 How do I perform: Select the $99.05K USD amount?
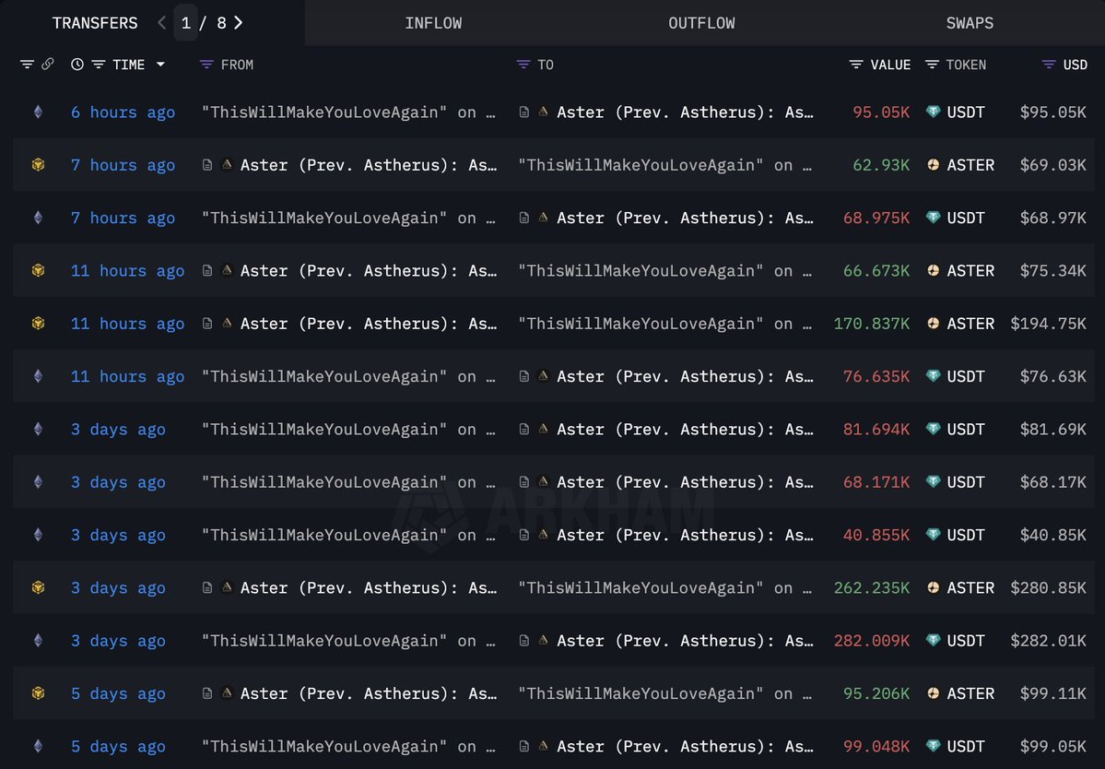coord(1052,747)
